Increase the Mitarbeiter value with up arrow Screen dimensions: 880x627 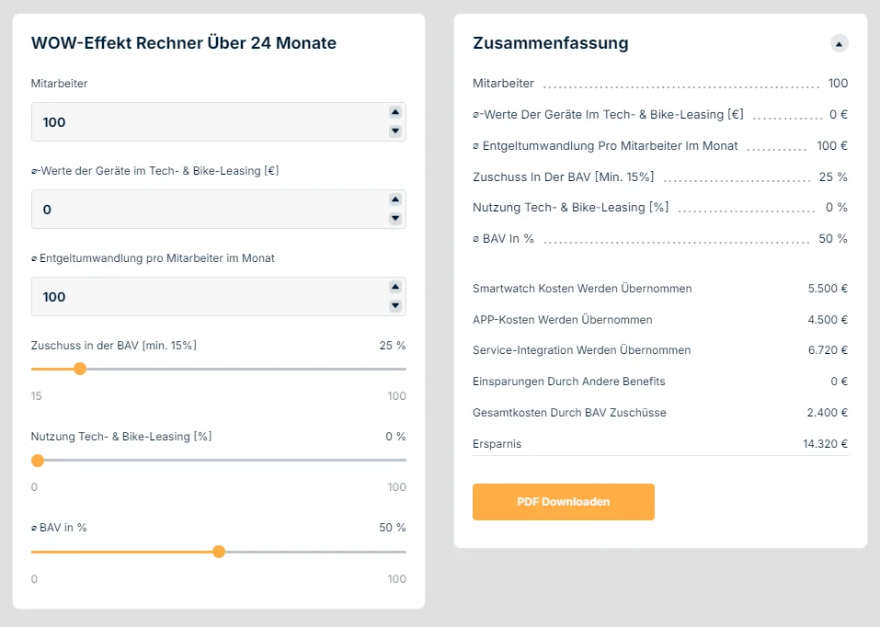pyautogui.click(x=395, y=112)
